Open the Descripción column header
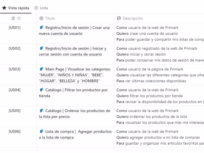The height and width of the screenshot is (153, 204). tap(159, 18)
